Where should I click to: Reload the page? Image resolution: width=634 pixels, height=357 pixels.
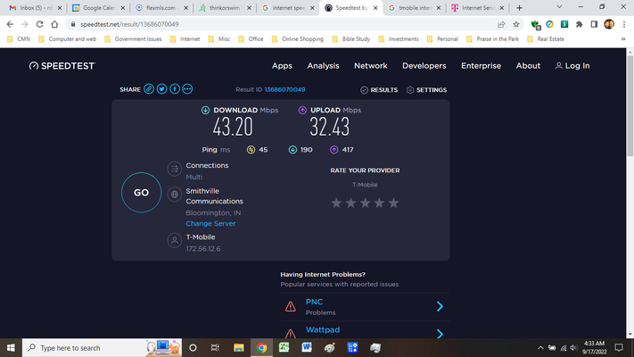[x=39, y=24]
